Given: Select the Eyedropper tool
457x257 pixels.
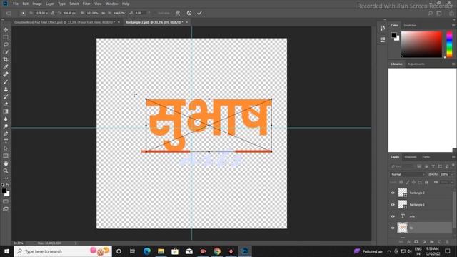Looking at the screenshot, I should pos(6,67).
